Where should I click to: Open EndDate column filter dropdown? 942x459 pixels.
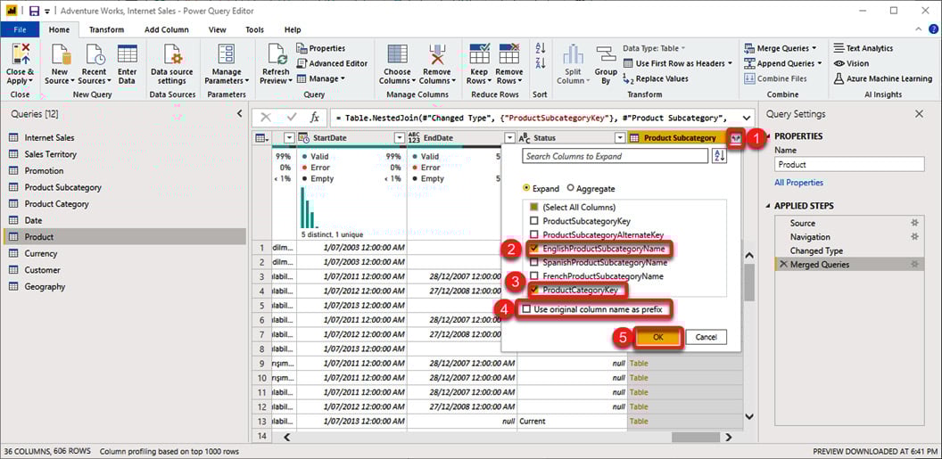pos(509,138)
